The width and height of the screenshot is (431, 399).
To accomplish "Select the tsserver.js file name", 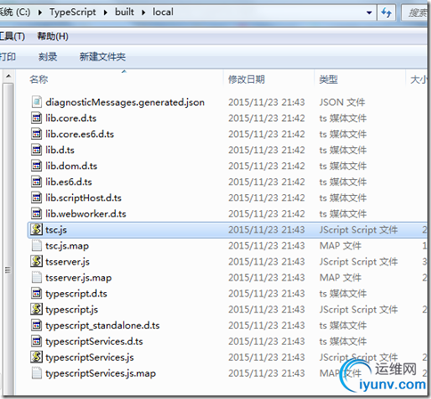I will (x=68, y=262).
